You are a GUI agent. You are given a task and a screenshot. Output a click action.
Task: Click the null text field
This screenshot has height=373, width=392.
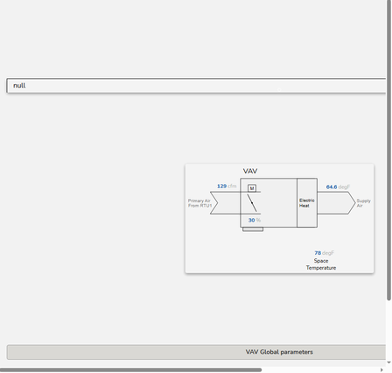tap(196, 86)
